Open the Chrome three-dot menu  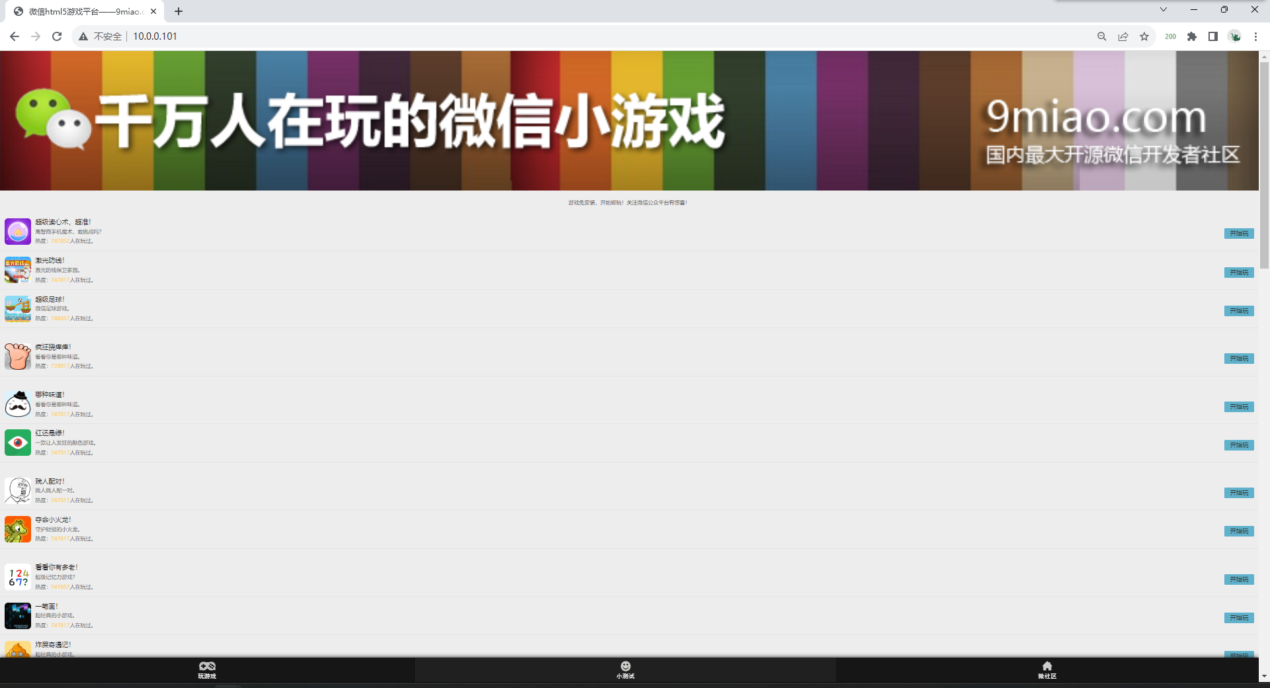1255,36
